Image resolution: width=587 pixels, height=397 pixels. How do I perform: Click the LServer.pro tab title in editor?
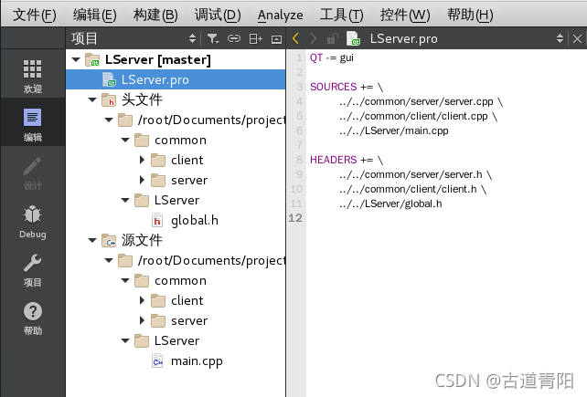click(x=403, y=38)
